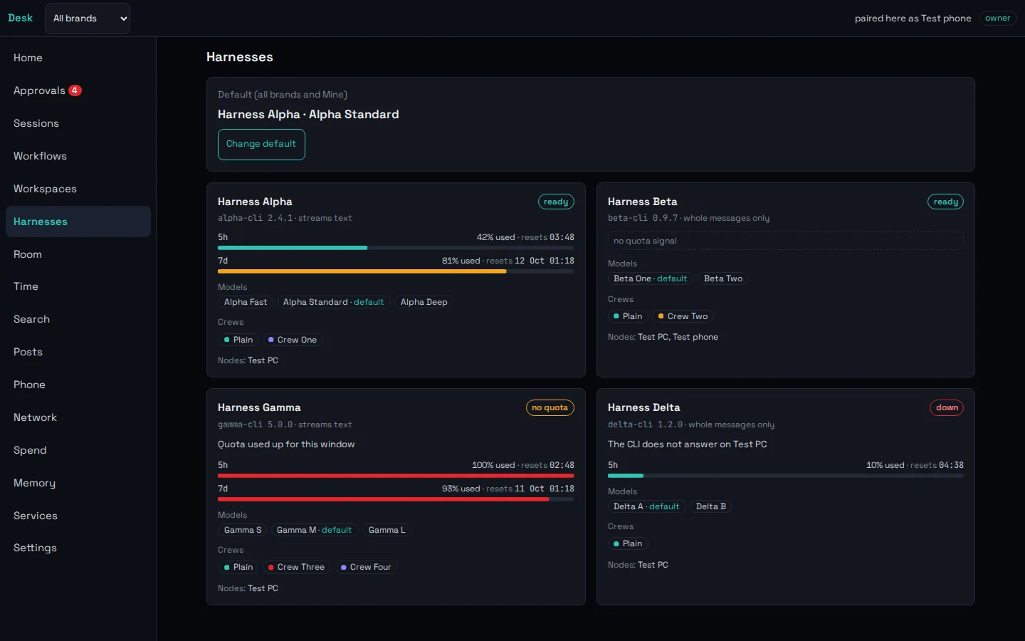Open the Phone page

click(x=78, y=385)
